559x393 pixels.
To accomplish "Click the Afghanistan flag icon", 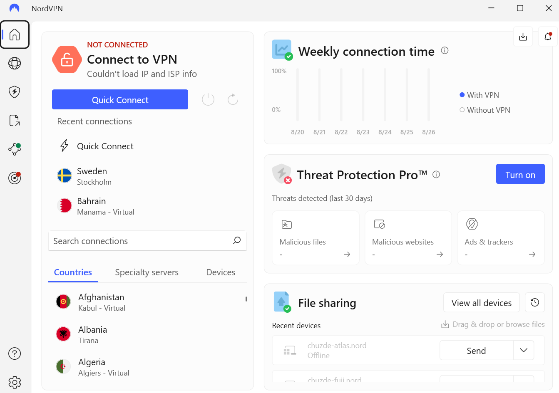I will click(x=63, y=302).
